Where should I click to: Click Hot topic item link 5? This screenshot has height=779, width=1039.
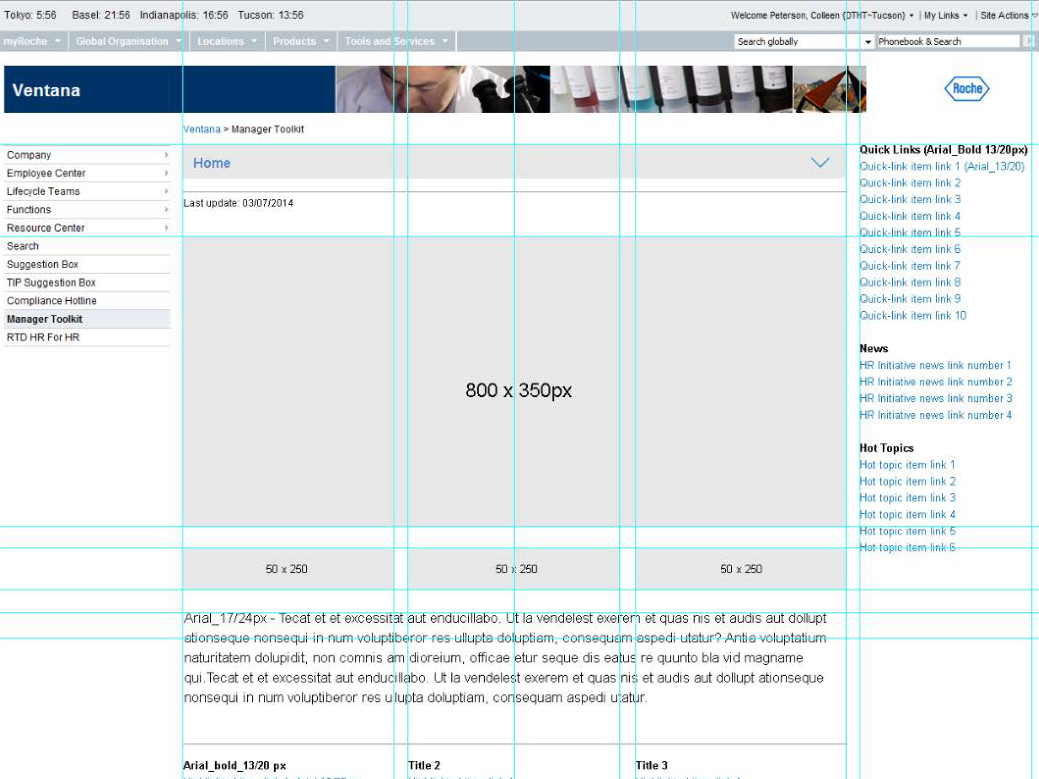[907, 531]
